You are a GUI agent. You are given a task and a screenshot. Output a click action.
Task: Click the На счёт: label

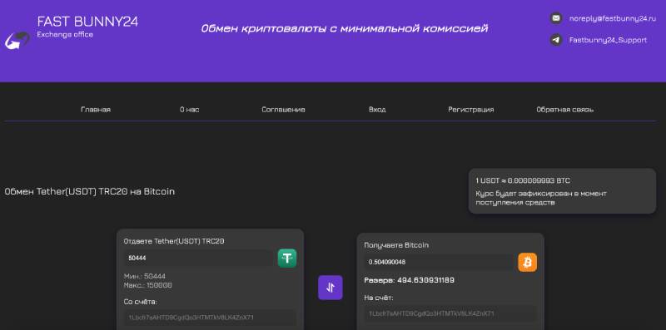[379, 298]
